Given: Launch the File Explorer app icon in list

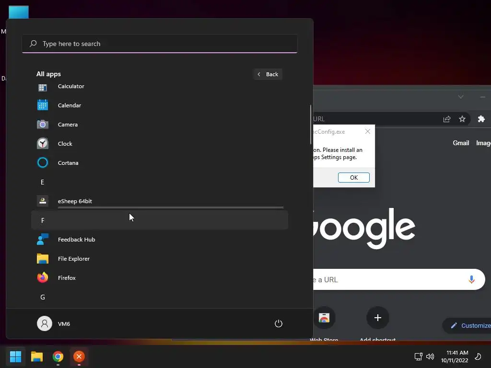Looking at the screenshot, I should (x=43, y=258).
